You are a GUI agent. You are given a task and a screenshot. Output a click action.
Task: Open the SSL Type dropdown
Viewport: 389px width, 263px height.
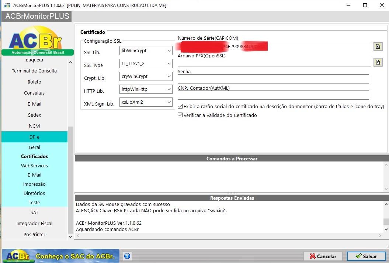[x=146, y=64]
